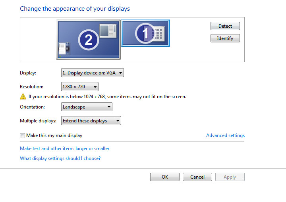Dismiss the dialog with Cancel button
286x202 pixels.
coord(197,177)
